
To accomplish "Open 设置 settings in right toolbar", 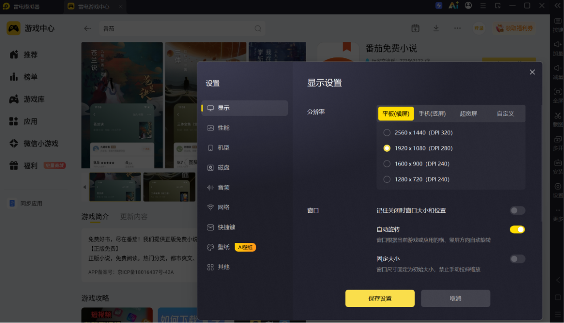I will 558,190.
